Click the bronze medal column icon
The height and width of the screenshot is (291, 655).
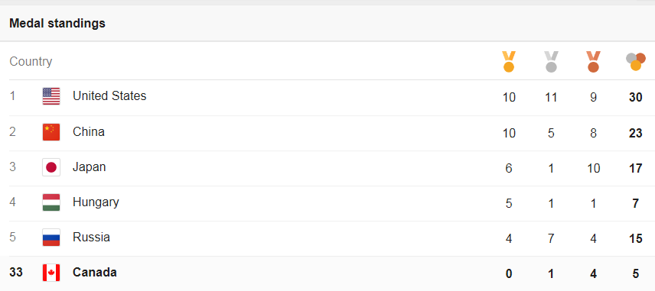pos(593,62)
